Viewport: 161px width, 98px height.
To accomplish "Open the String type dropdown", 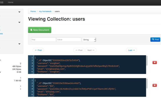I will point(89,40).
